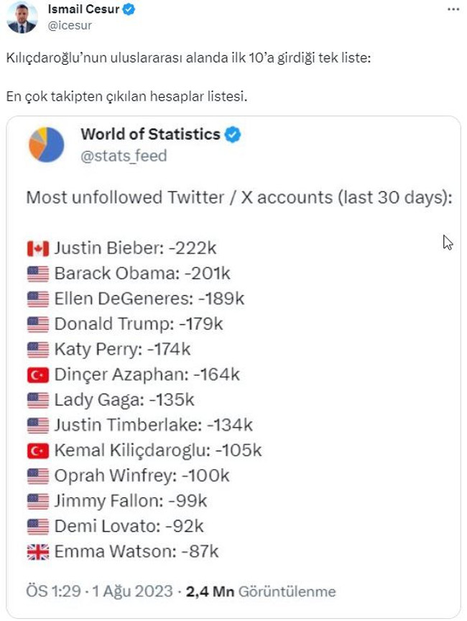This screenshot has width=467, height=621.
Task: Click the verified badge beside Ismail Cesur
Action: pos(129,9)
